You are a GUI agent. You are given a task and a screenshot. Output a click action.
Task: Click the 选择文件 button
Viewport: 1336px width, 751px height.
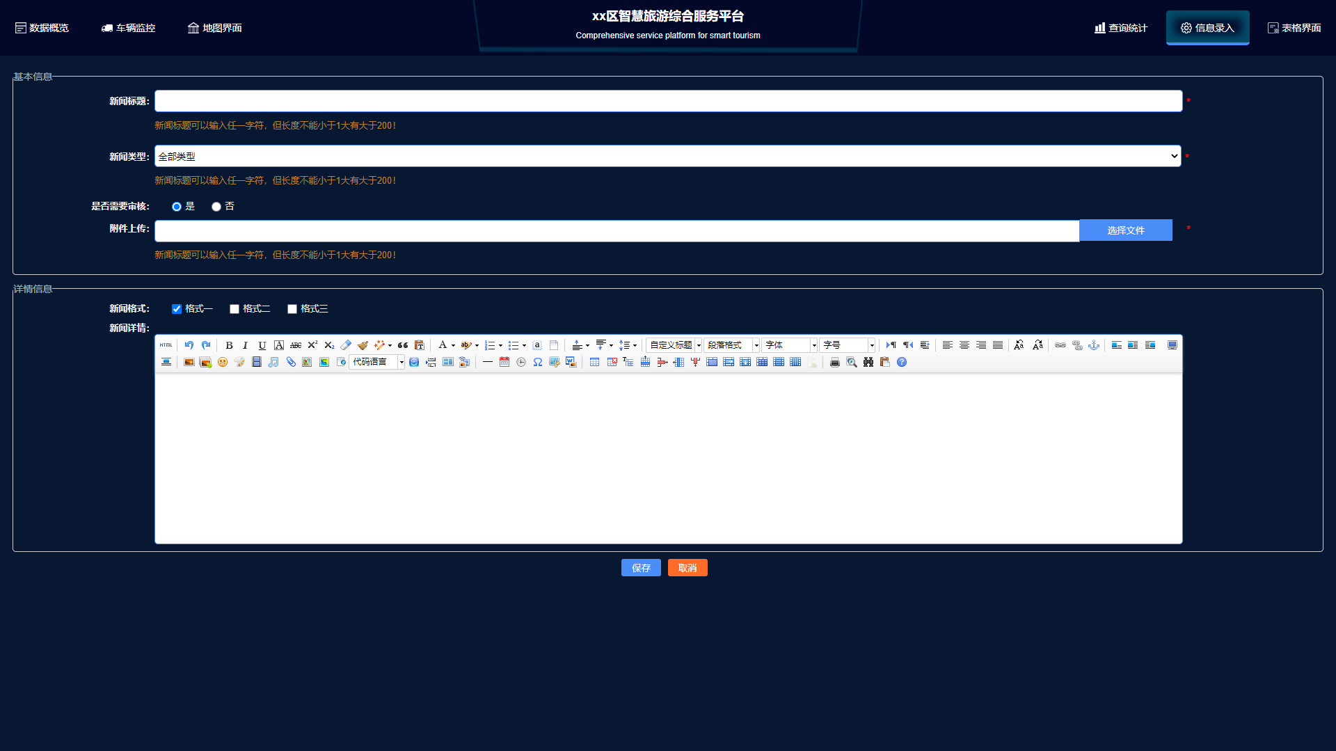(x=1126, y=230)
